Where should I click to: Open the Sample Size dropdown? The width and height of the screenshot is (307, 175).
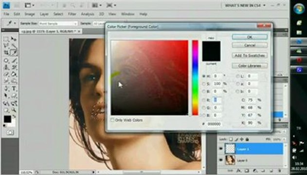pos(58,23)
